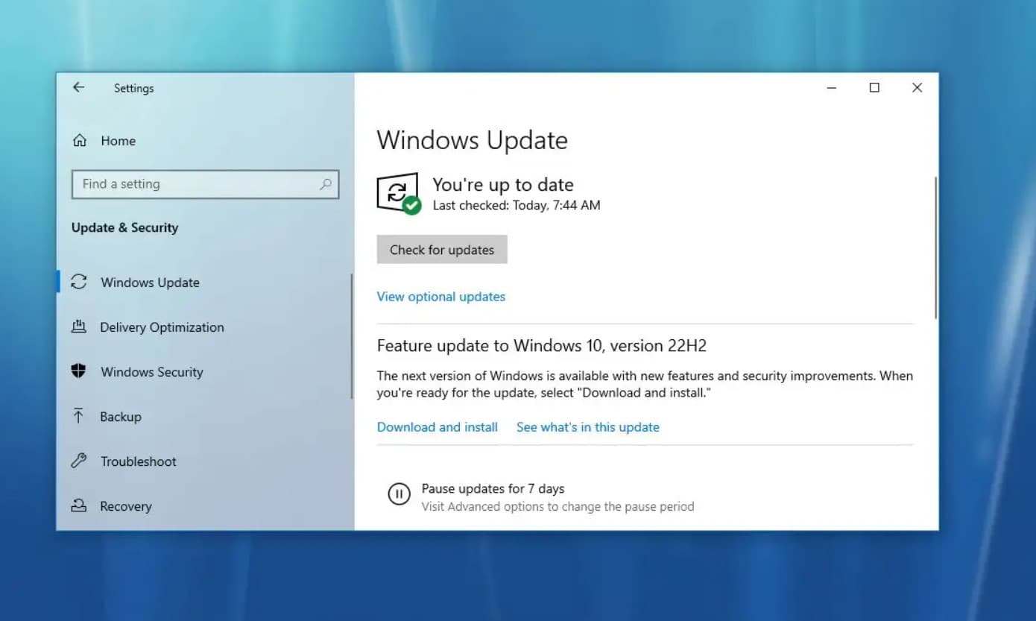This screenshot has width=1036, height=621.
Task: Click the Home house icon
Action: (80, 140)
